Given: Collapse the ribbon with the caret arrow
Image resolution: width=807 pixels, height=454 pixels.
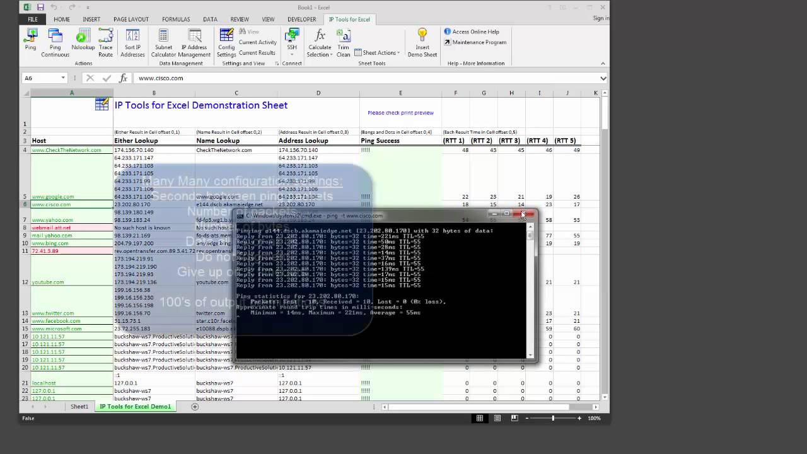Looking at the screenshot, I should coord(603,63).
